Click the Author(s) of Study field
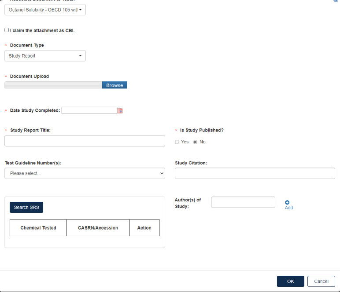This screenshot has height=292, width=340. tap(243, 202)
